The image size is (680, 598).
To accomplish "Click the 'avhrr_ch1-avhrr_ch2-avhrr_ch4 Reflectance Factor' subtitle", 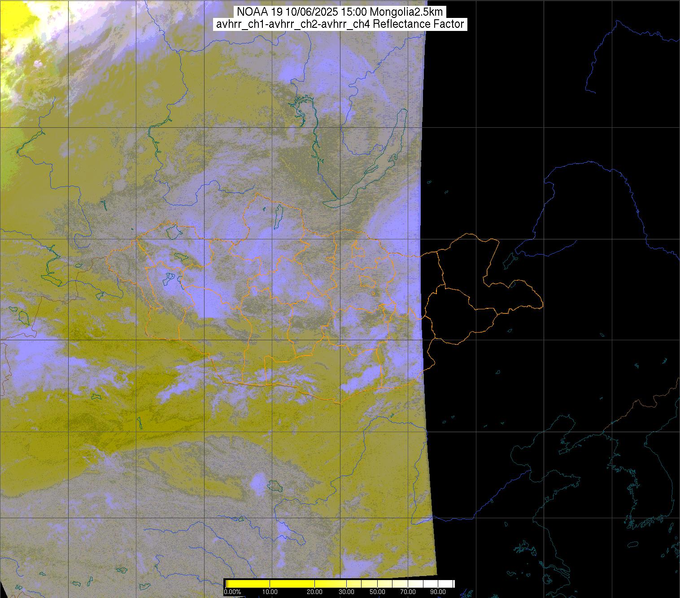I will (340, 24).
